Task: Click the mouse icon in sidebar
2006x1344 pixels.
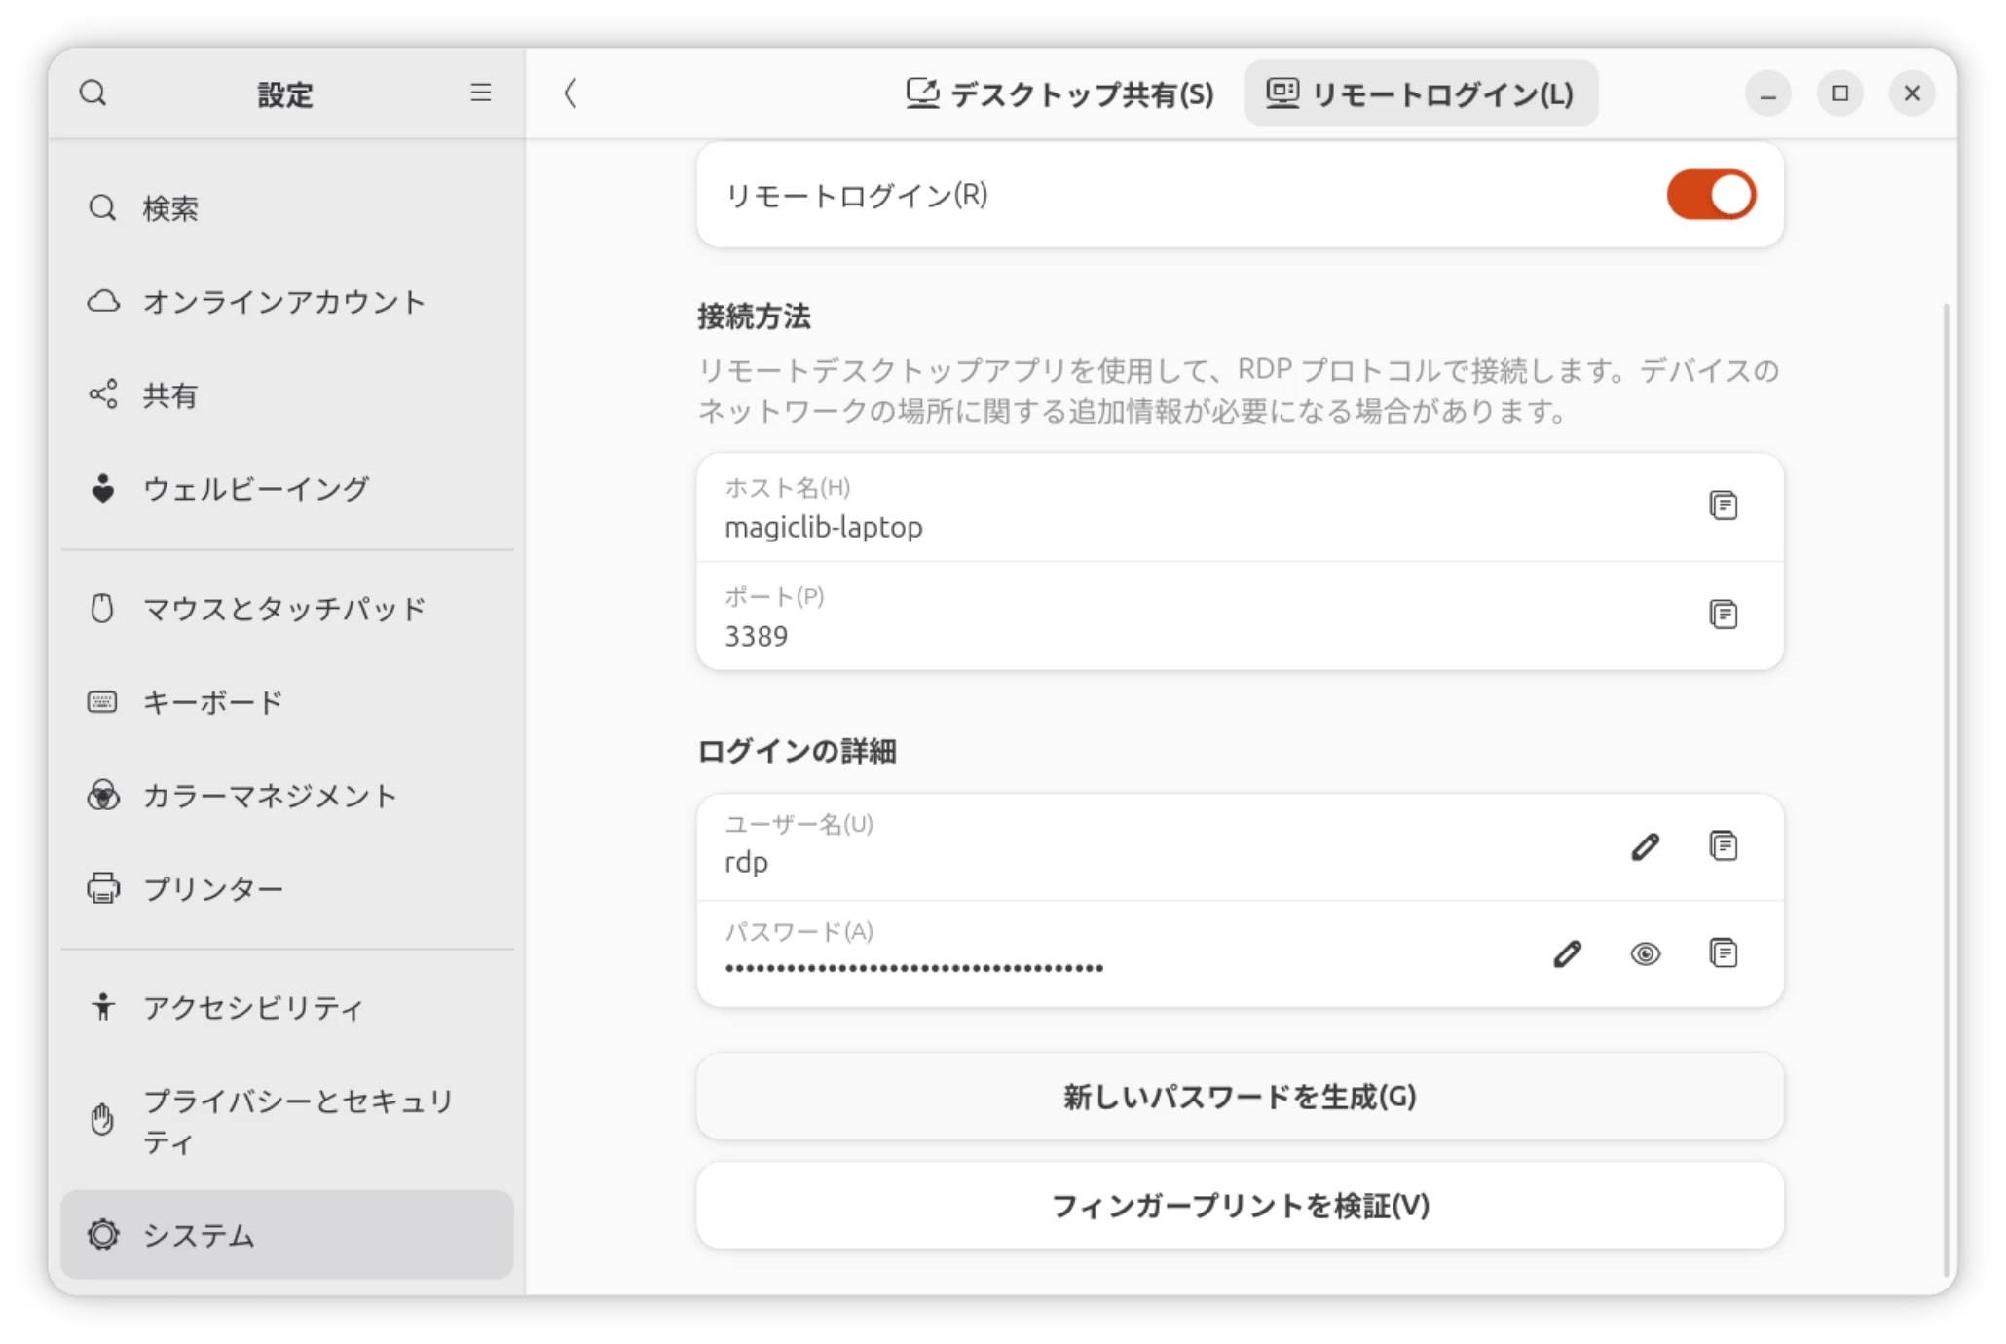Action: click(102, 609)
